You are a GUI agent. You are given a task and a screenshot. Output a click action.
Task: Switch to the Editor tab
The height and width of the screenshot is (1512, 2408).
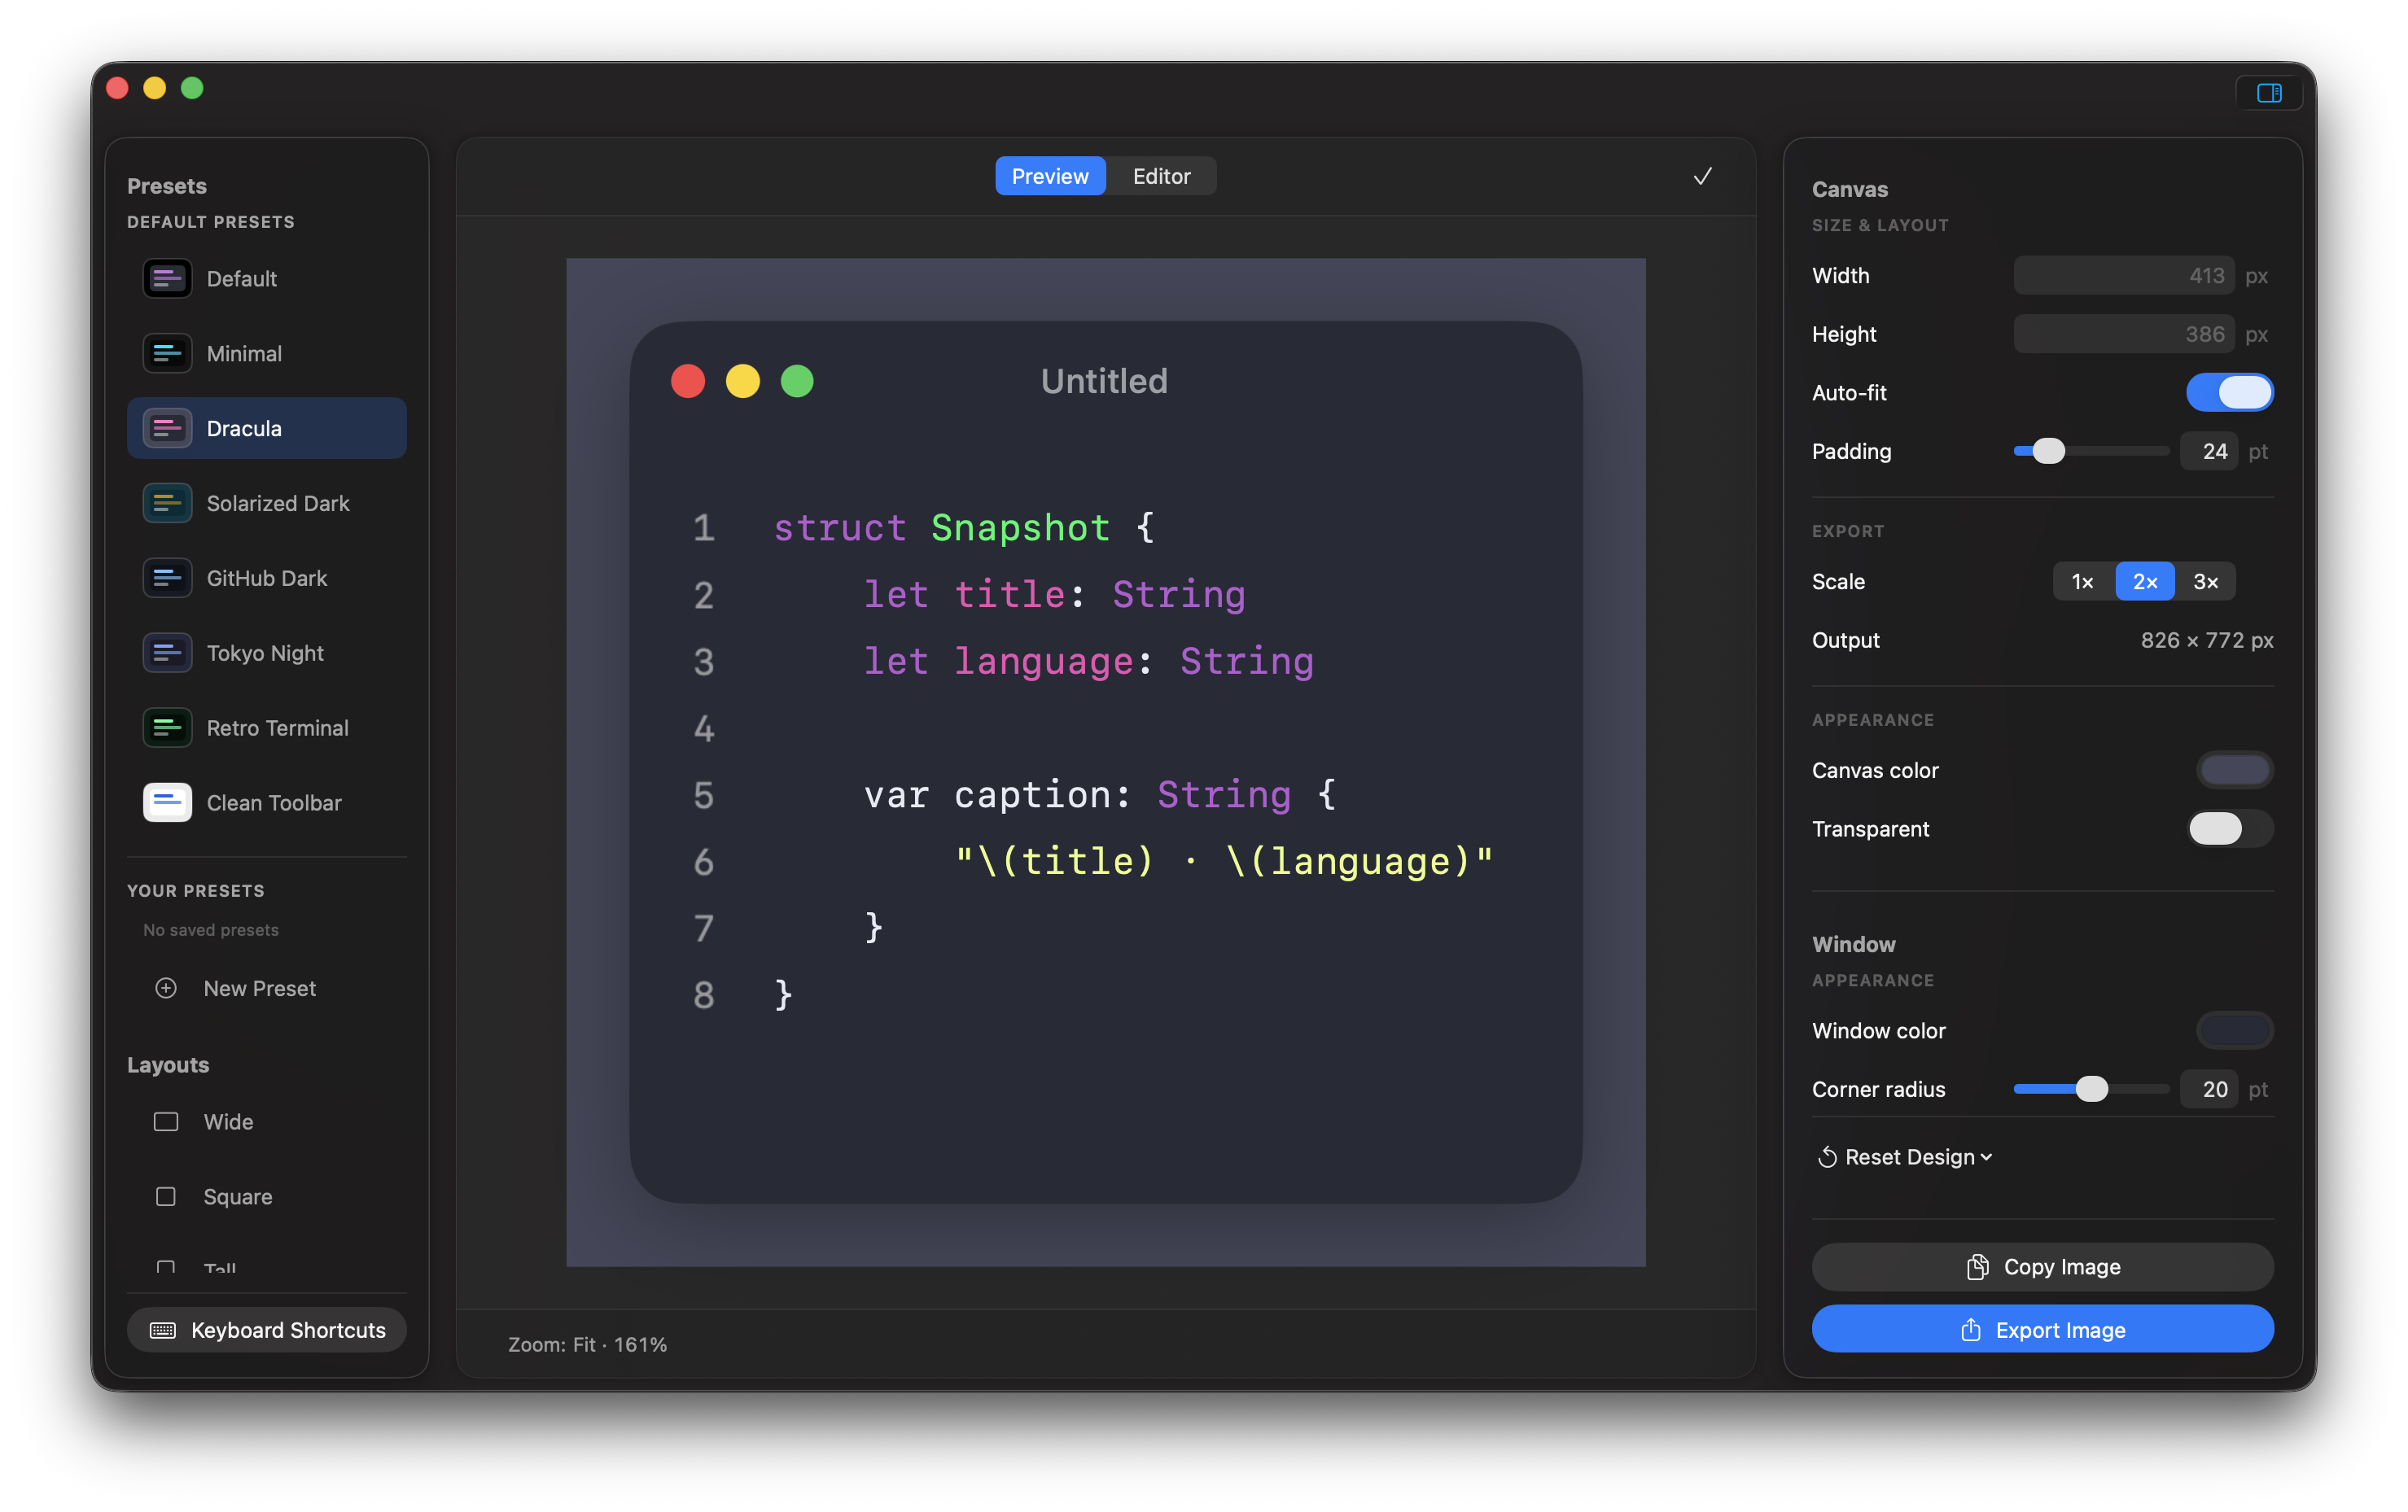1161,176
